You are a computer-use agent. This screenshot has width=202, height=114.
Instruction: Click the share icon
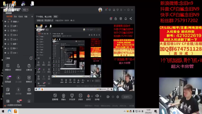click(131, 18)
